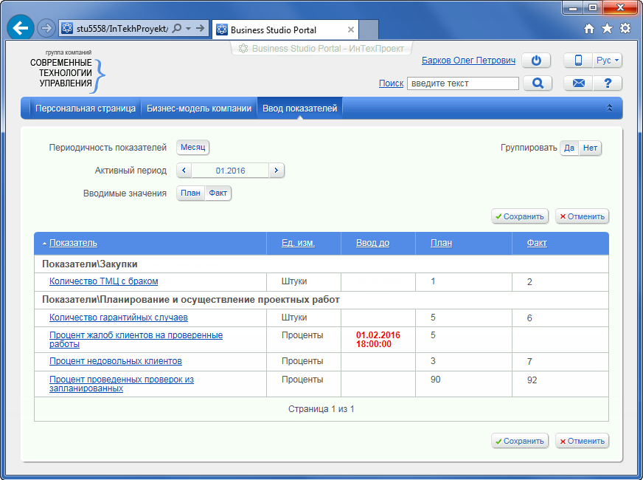Open Бизнес-модель компании tab
643x480 pixels.
199,109
